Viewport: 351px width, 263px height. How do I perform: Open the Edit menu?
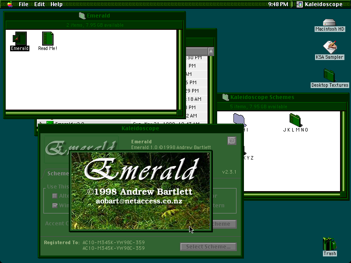click(x=39, y=4)
